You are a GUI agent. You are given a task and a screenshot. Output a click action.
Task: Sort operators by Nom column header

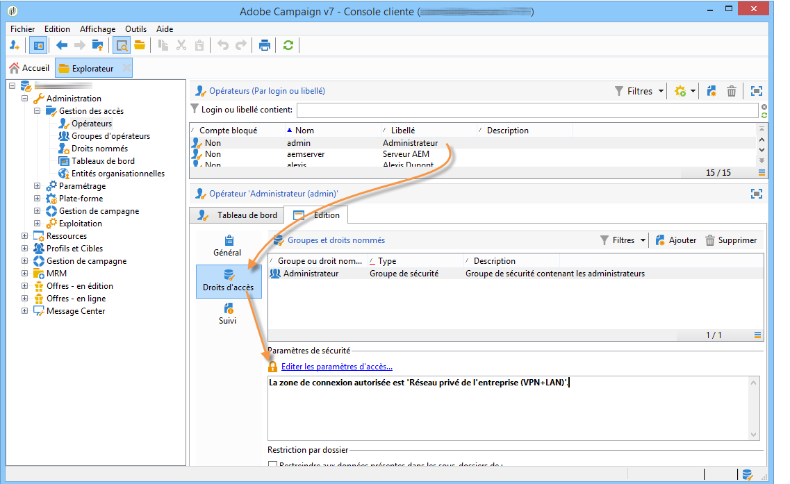click(333, 131)
